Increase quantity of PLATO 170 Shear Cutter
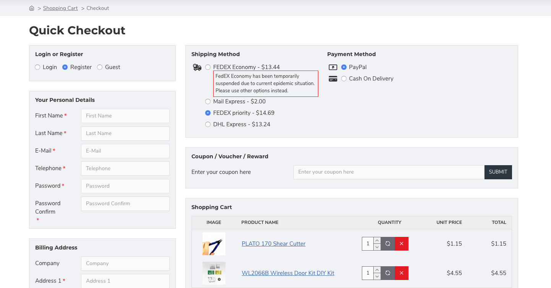 point(377,240)
